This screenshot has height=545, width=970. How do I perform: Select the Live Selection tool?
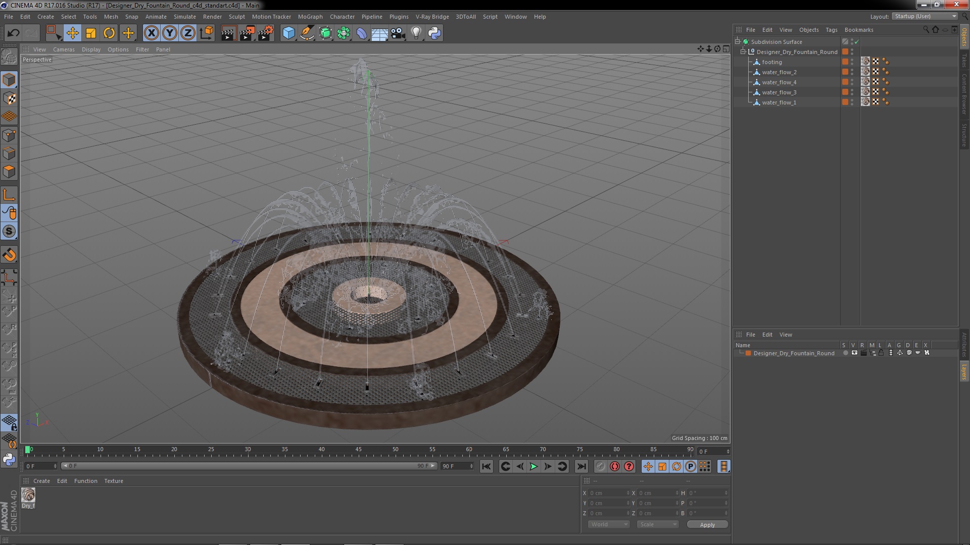[x=53, y=33]
